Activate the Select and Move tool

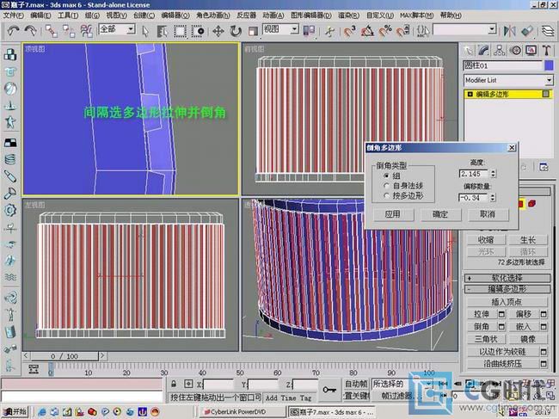[218, 31]
